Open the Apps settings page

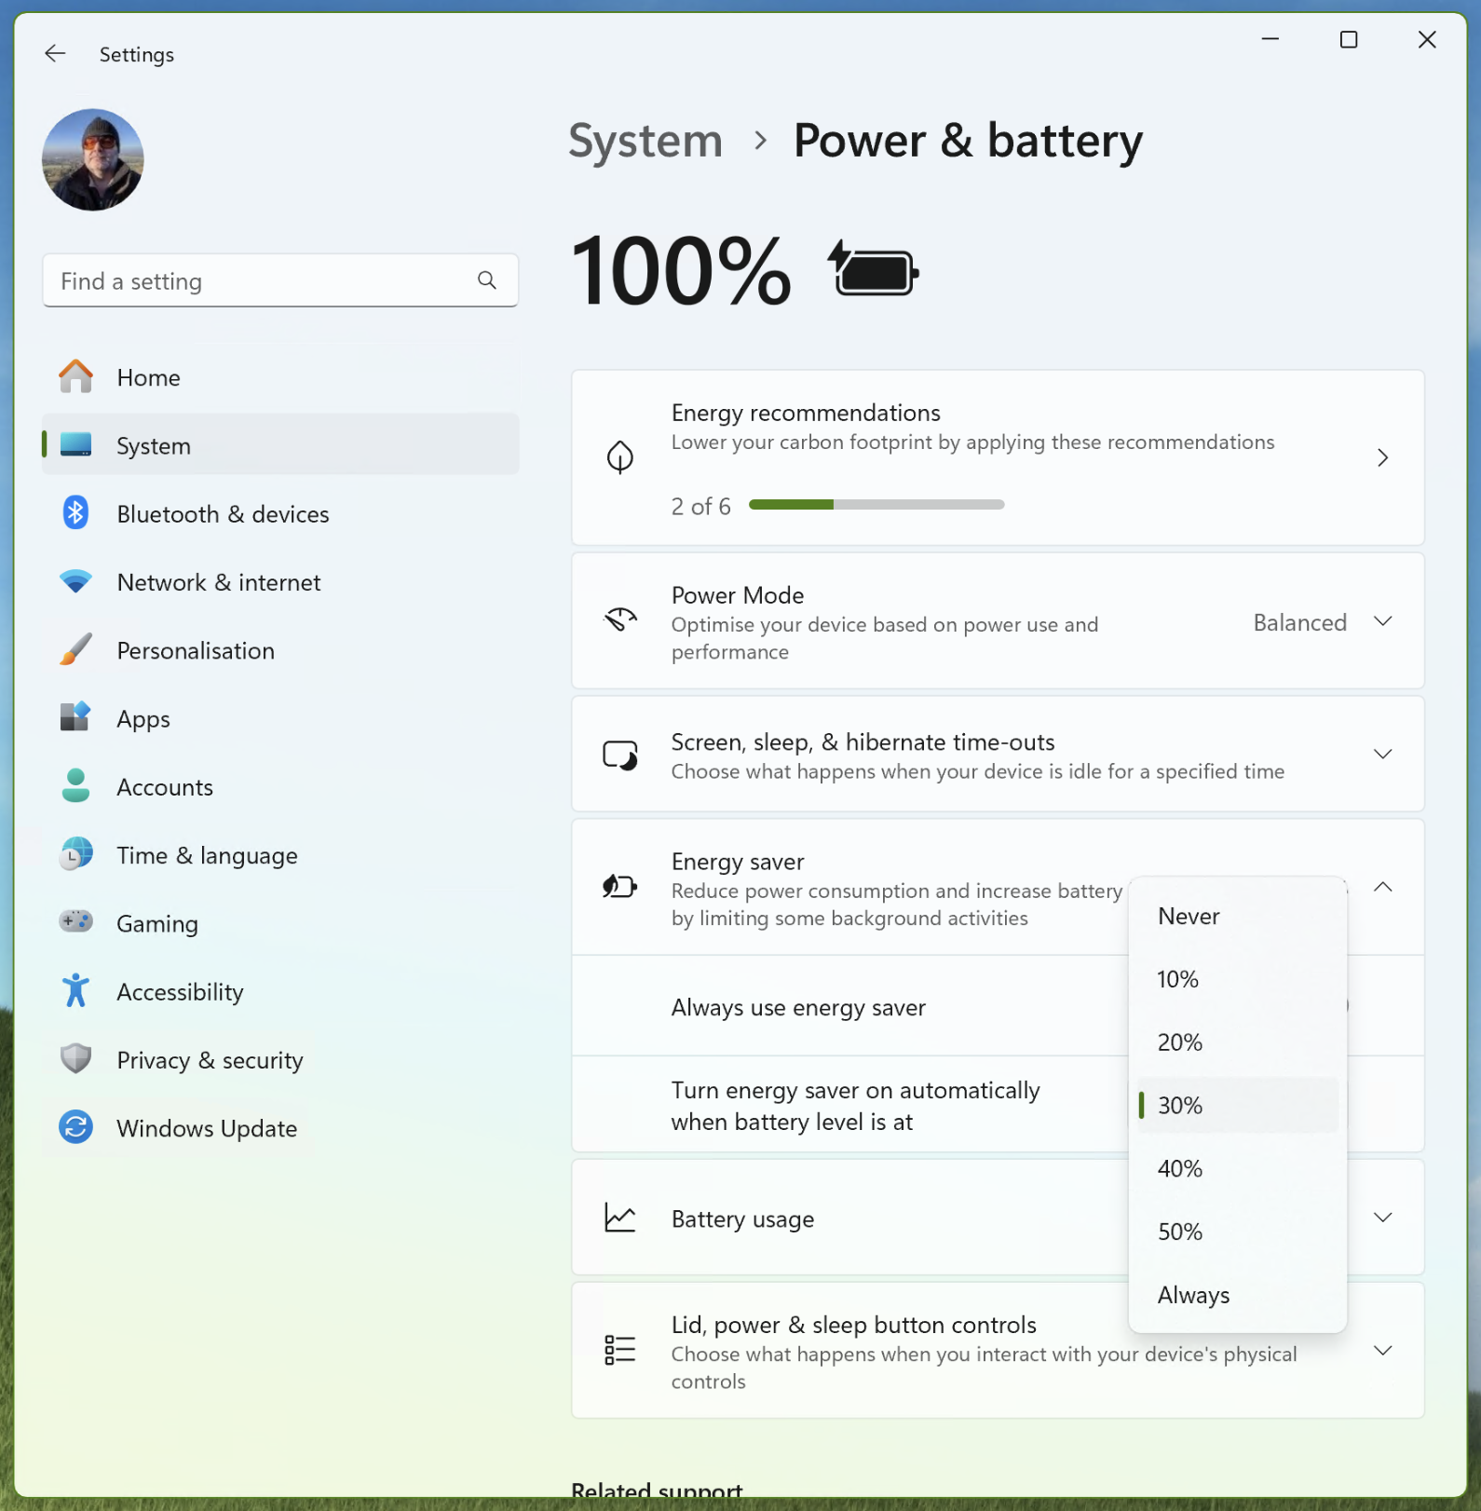[280, 718]
